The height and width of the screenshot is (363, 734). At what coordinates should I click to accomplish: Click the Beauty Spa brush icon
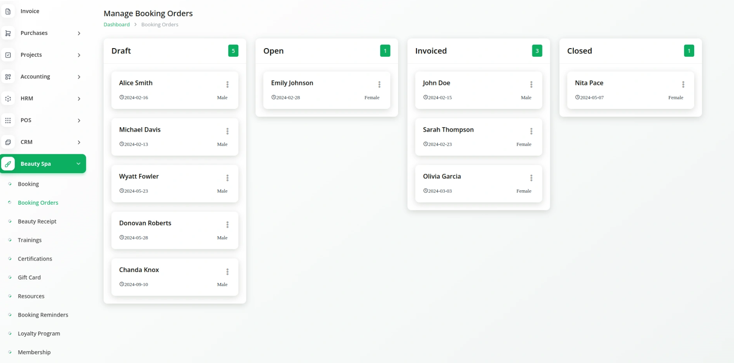(x=8, y=164)
